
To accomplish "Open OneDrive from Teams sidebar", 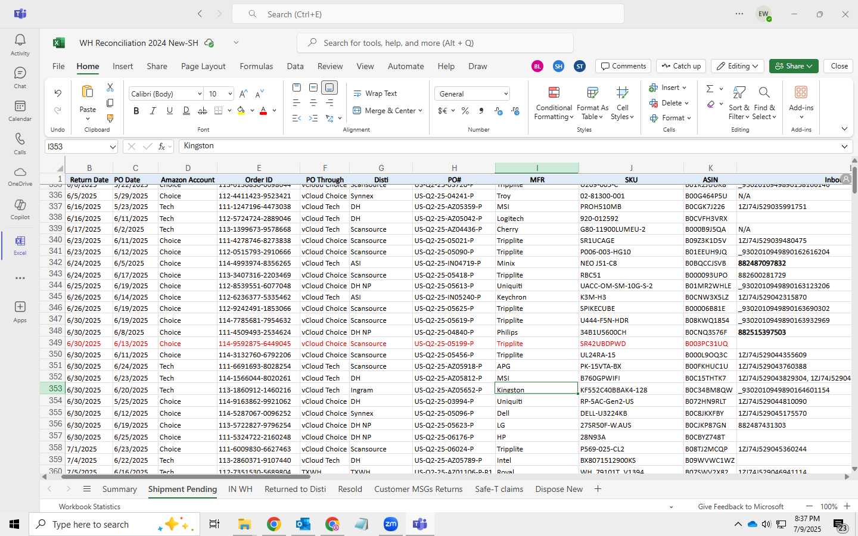I will [20, 176].
